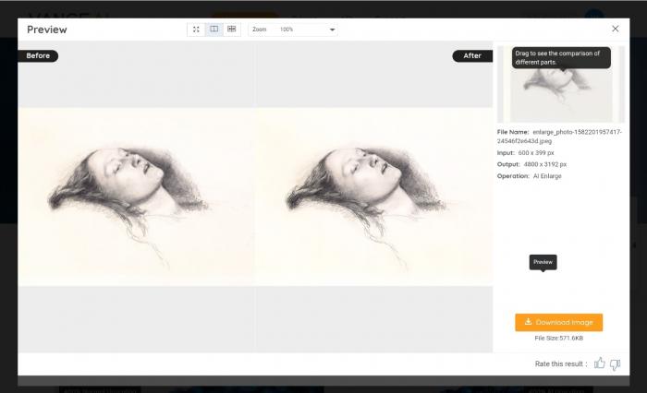Rate result with thumbs up
Image resolution: width=647 pixels, height=393 pixels.
(x=600, y=363)
